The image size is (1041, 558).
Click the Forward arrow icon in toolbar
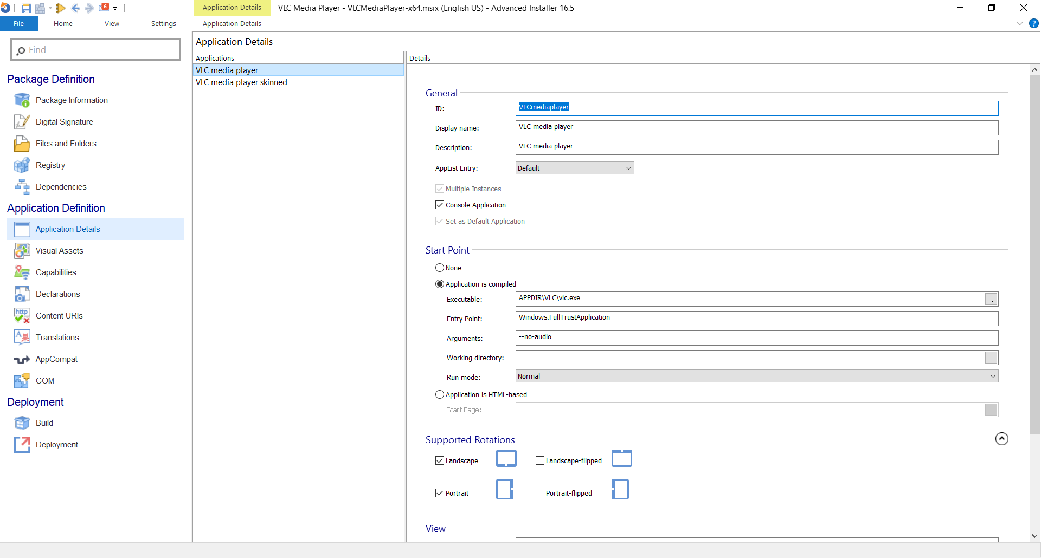pyautogui.click(x=89, y=8)
